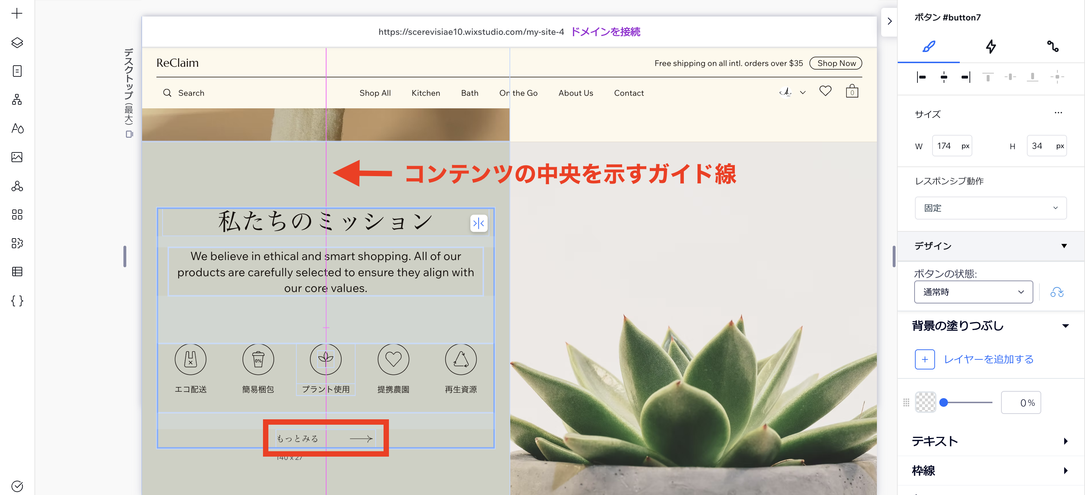Click the ドメインを接続 link
Image resolution: width=1085 pixels, height=495 pixels.
pyautogui.click(x=606, y=32)
